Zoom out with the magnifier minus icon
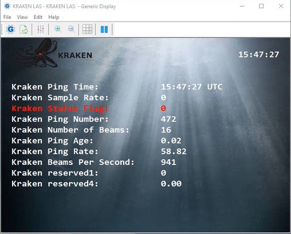 (x=71, y=29)
